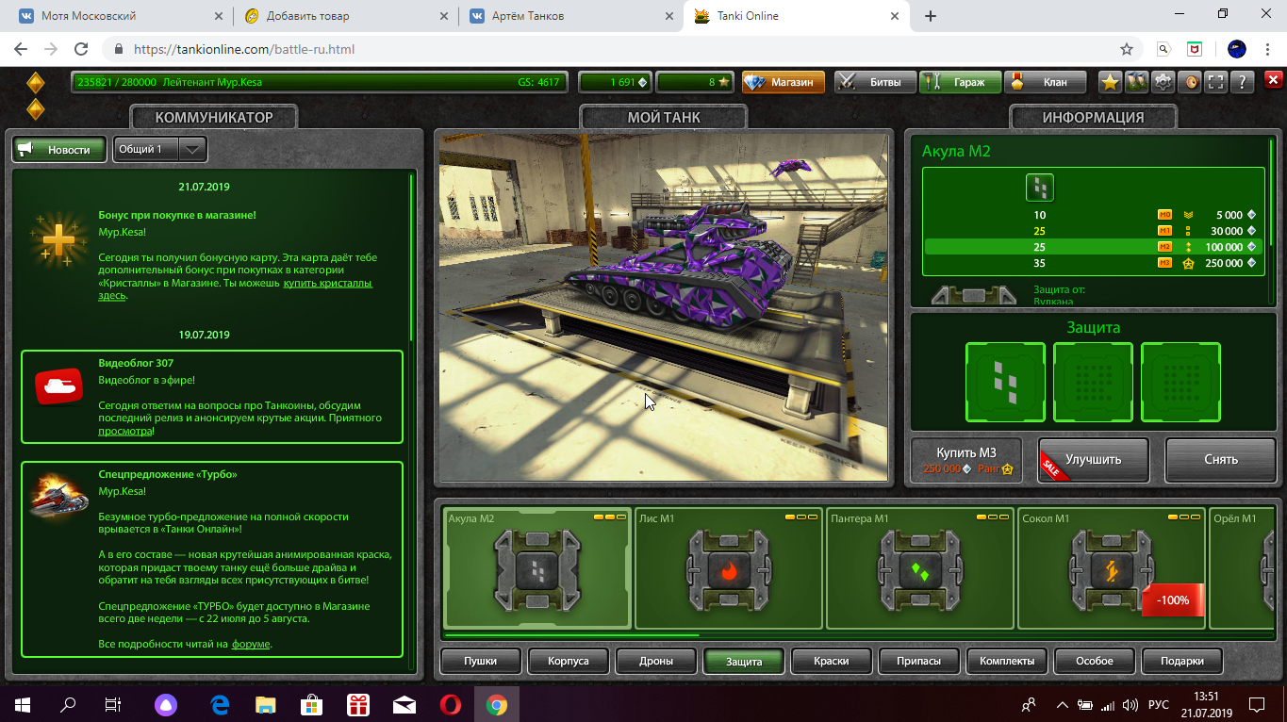
Task: Click the equipped first protection slot
Action: (1005, 382)
